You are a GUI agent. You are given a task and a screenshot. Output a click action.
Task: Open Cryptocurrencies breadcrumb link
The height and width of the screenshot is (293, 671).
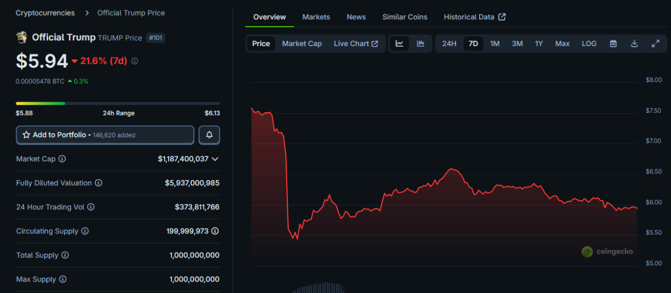(x=45, y=13)
